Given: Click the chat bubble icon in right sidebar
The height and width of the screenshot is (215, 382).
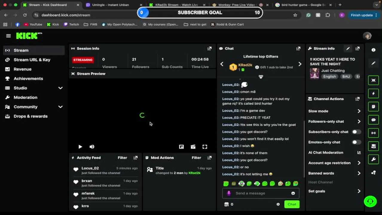Looking at the screenshot, I should coord(373,120).
